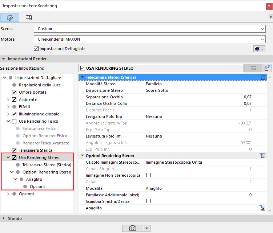Close the Impostazioni FotoRendering dialog
The image size is (273, 233).
(x=269, y=7)
